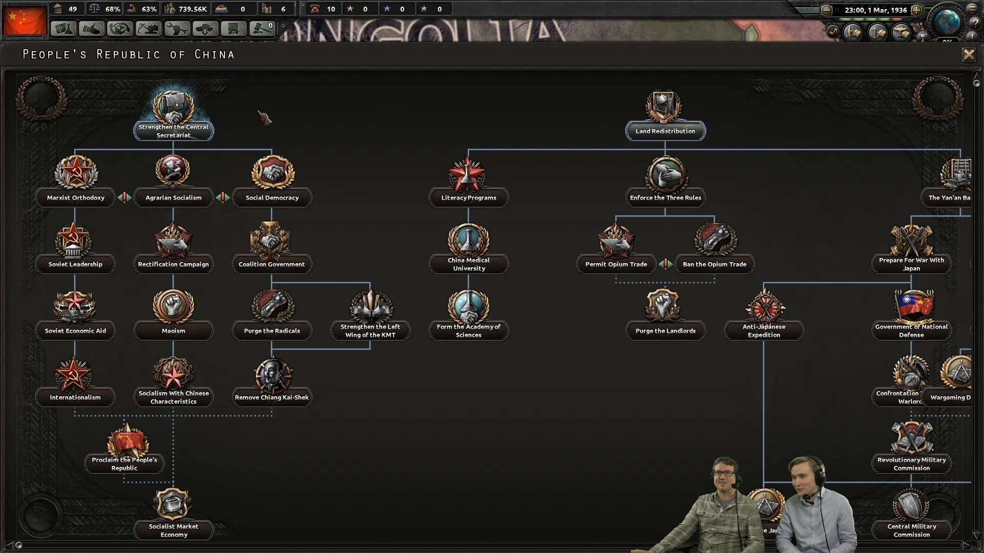Viewport: 984px width, 553px height.
Task: Select the Soviet Leadership focus icon
Action: click(74, 240)
